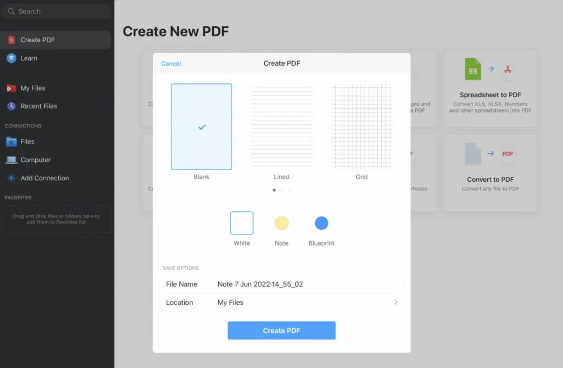
Task: Select the yellow Note paper color
Action: 281,223
